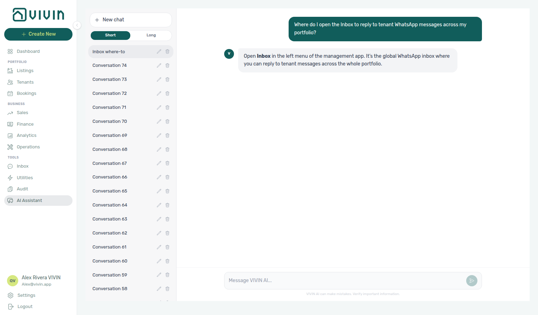Click the VIVIN logo
The image size is (538, 315).
[x=38, y=15]
